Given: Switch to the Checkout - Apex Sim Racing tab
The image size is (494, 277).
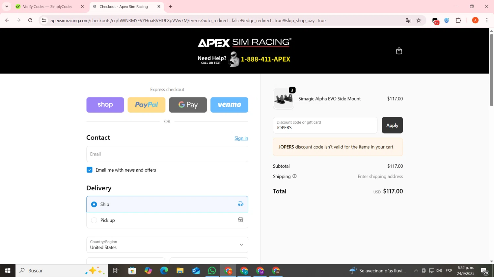Looking at the screenshot, I should click(x=123, y=7).
